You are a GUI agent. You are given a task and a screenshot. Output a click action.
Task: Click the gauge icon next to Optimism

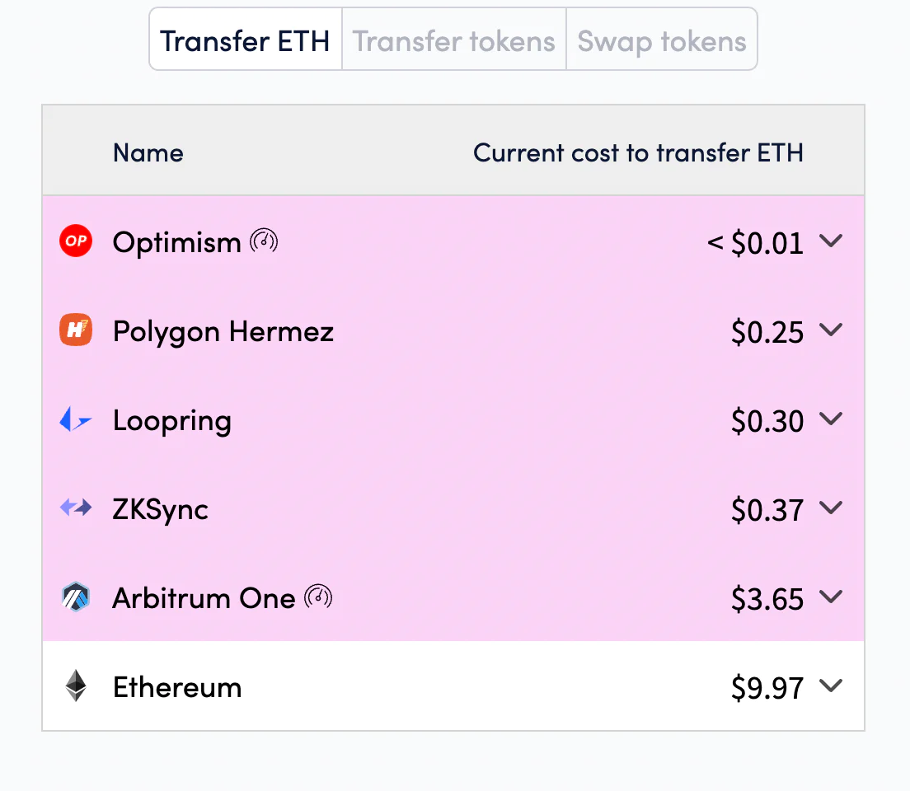(264, 241)
